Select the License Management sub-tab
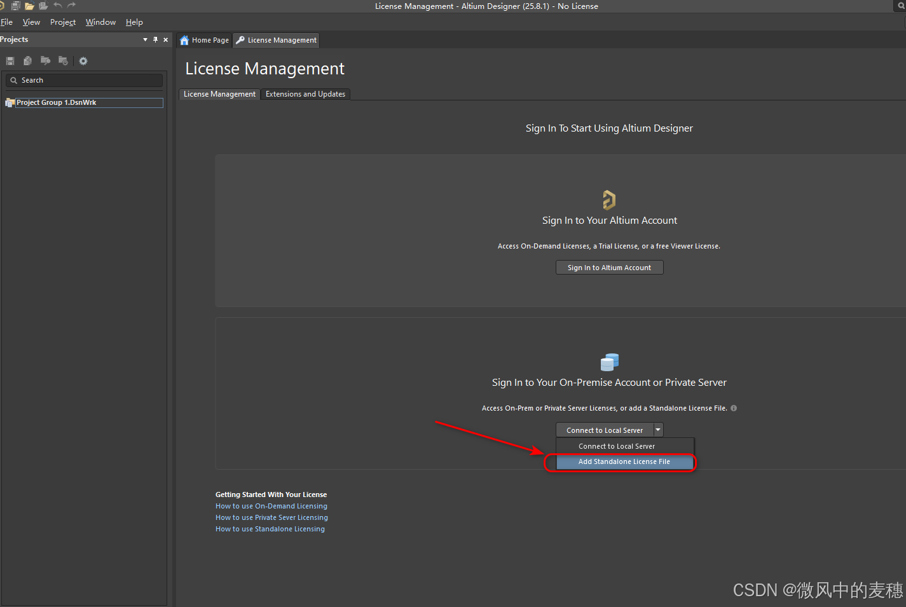This screenshot has height=607, width=906. coord(219,94)
